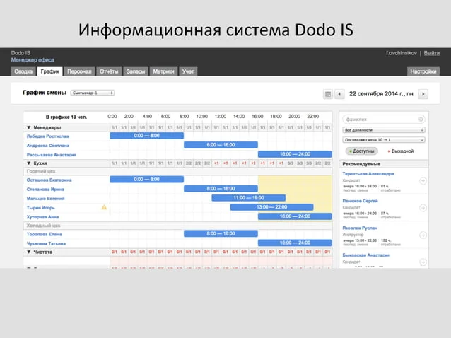Image resolution: width=451 pixels, height=338 pixels.
Task: Open Тырин Игорь employee link
Action: (x=41, y=208)
